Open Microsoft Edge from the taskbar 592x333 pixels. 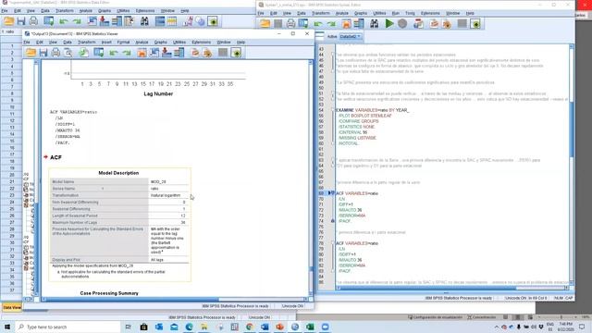[x=189, y=327]
